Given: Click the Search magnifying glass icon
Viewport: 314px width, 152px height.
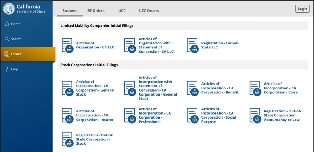Looking at the screenshot, I should (x=7, y=39).
